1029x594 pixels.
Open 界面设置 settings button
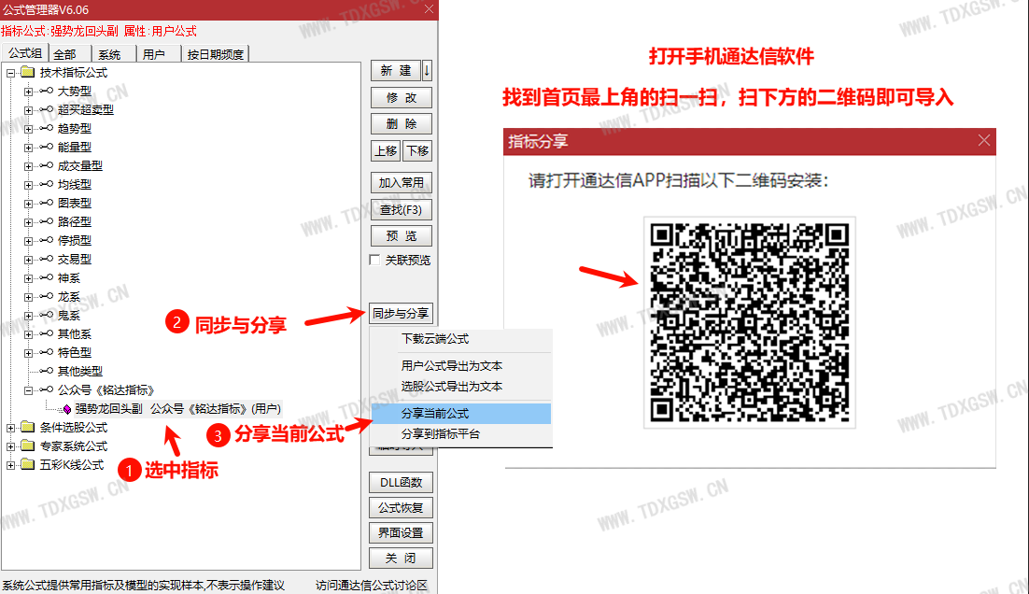tap(401, 533)
